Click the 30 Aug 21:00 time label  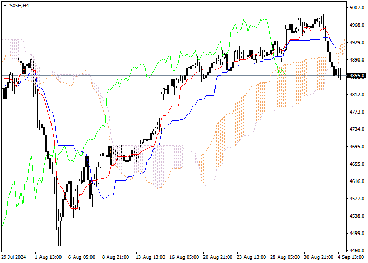[x=319, y=257]
